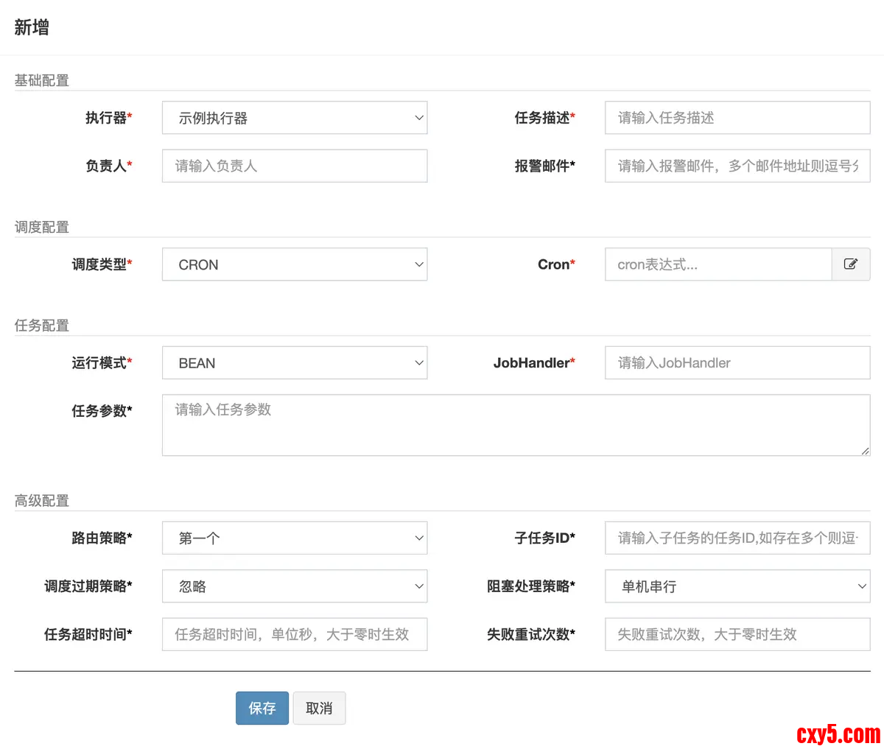Image resolution: width=884 pixels, height=749 pixels.
Task: Grab the 任务参数 textarea resize handle
Action: [865, 451]
